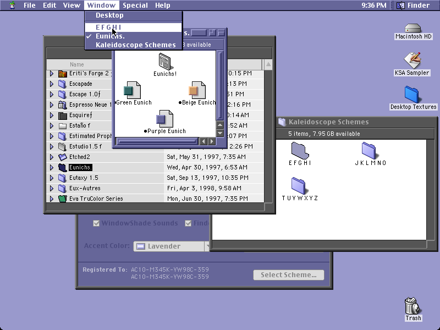Click the Eunichs window scroll up arrow

(220, 125)
